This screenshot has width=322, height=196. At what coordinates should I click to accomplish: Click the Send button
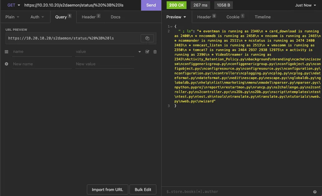pos(151,5)
